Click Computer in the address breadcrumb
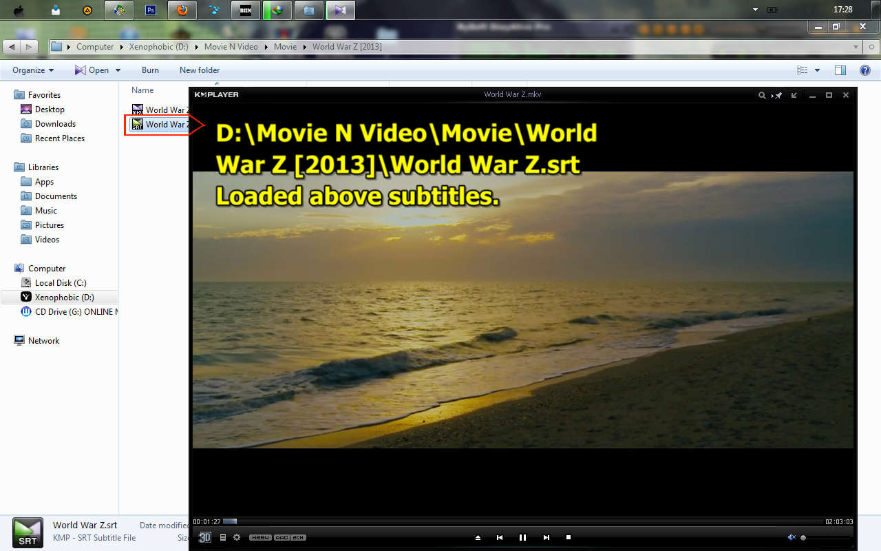The image size is (881, 551). point(95,47)
